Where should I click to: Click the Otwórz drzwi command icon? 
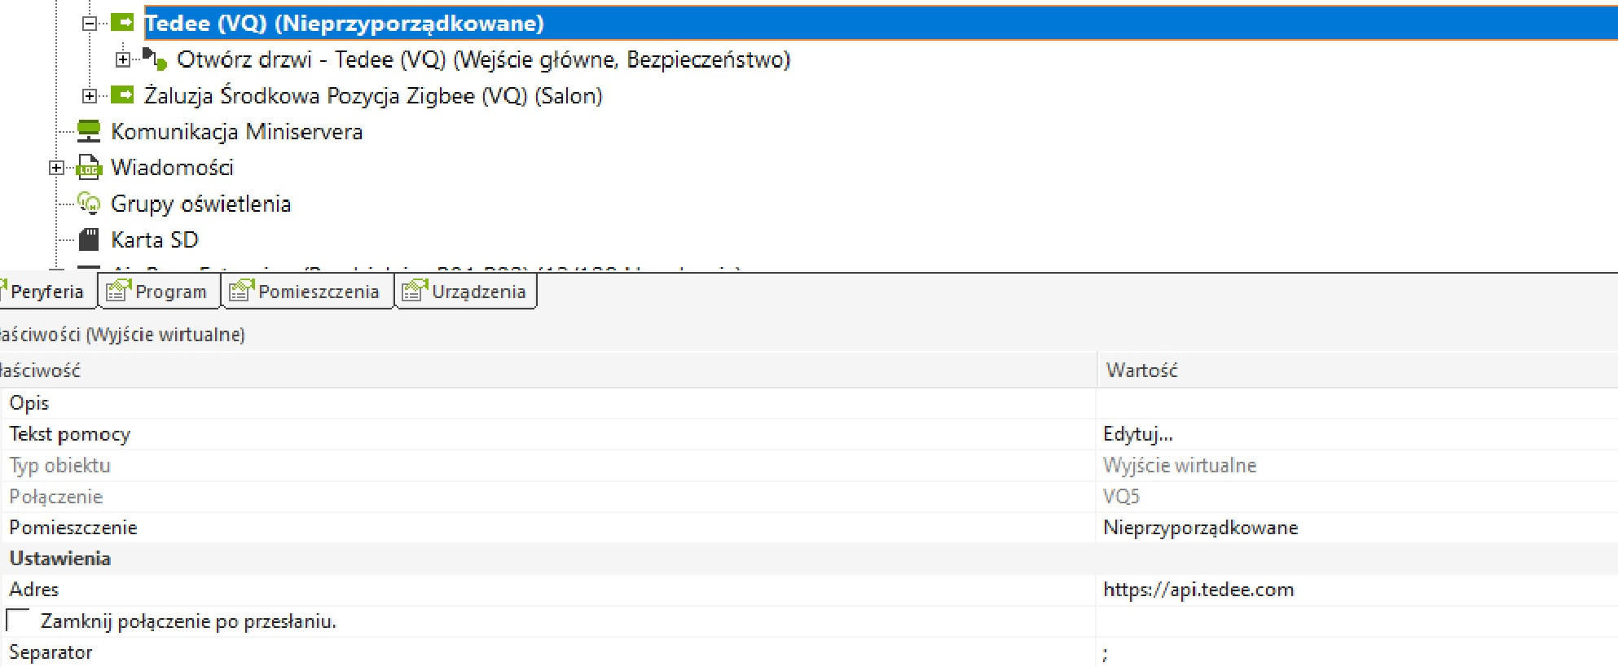point(155,59)
